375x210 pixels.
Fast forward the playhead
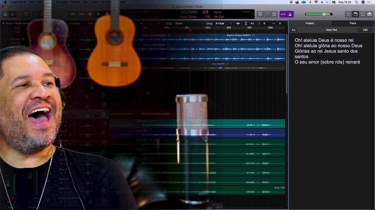[x=81, y=14]
